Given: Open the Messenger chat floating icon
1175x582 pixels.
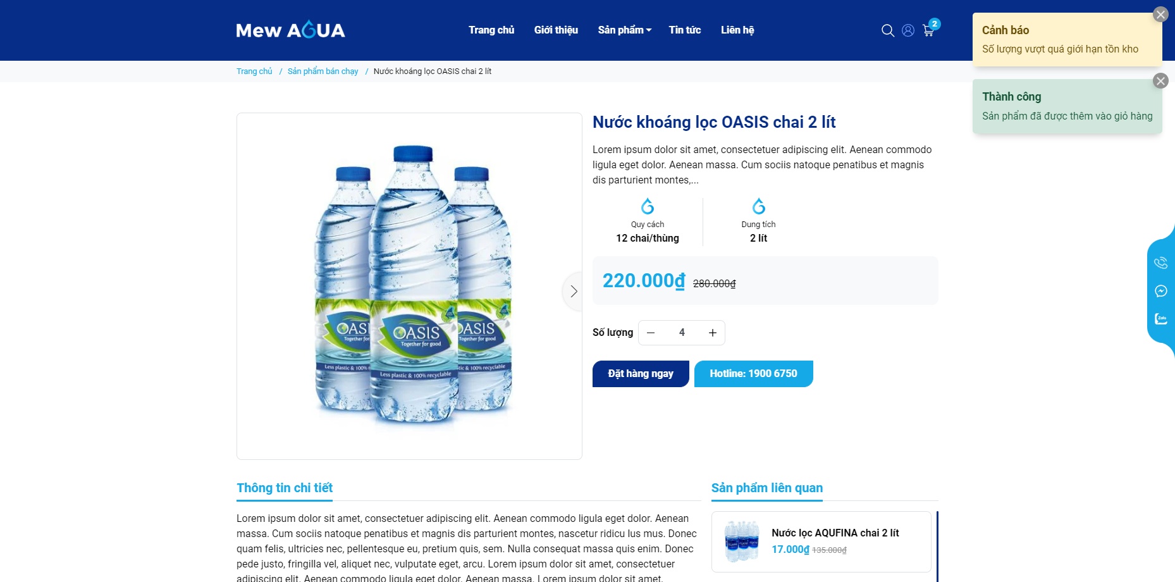Looking at the screenshot, I should coord(1160,291).
